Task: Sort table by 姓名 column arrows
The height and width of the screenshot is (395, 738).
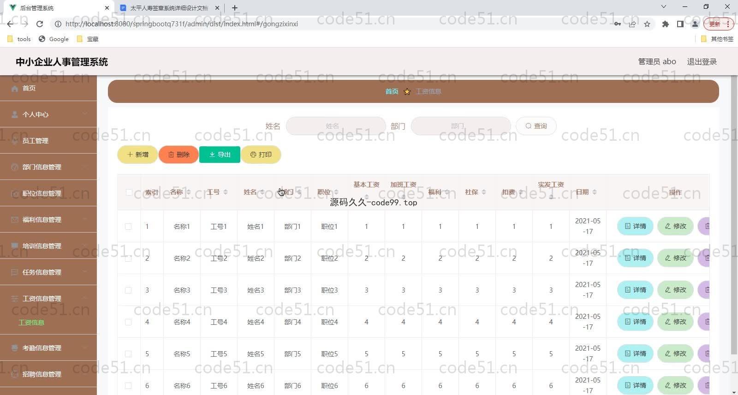Action: (x=262, y=192)
